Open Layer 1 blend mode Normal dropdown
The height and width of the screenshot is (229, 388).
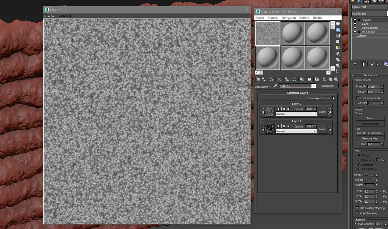(296, 131)
